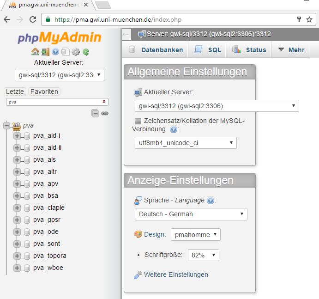
Task: Click database icon next to pva_altr
Action: pos(27,172)
